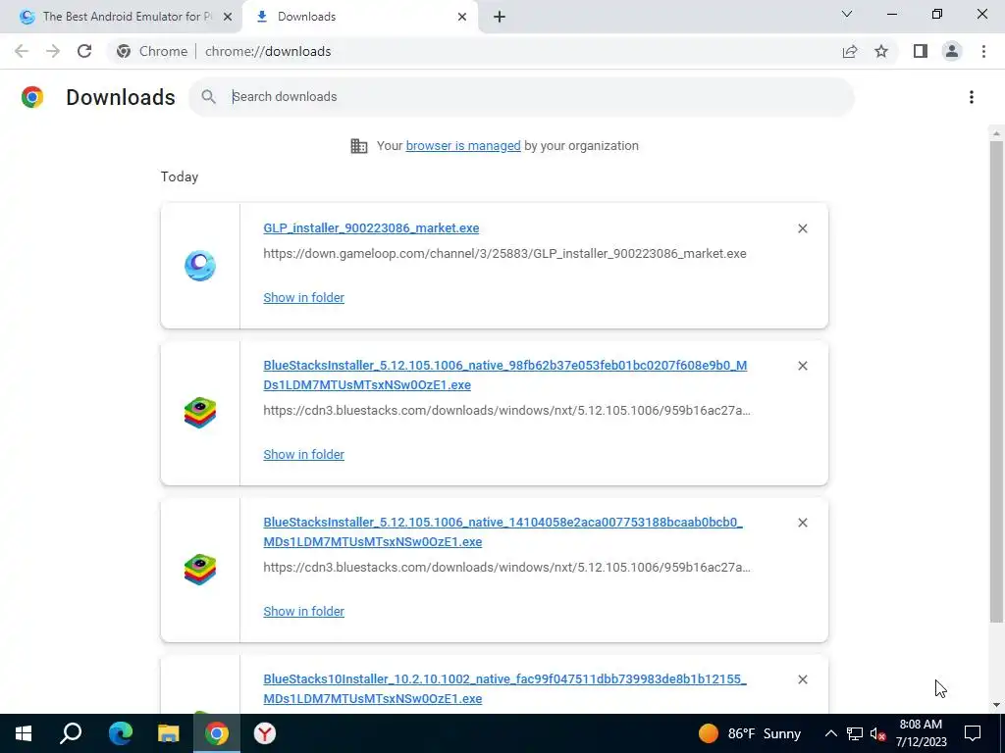Show GLP_installer in folder
The image size is (1005, 753).
point(304,298)
